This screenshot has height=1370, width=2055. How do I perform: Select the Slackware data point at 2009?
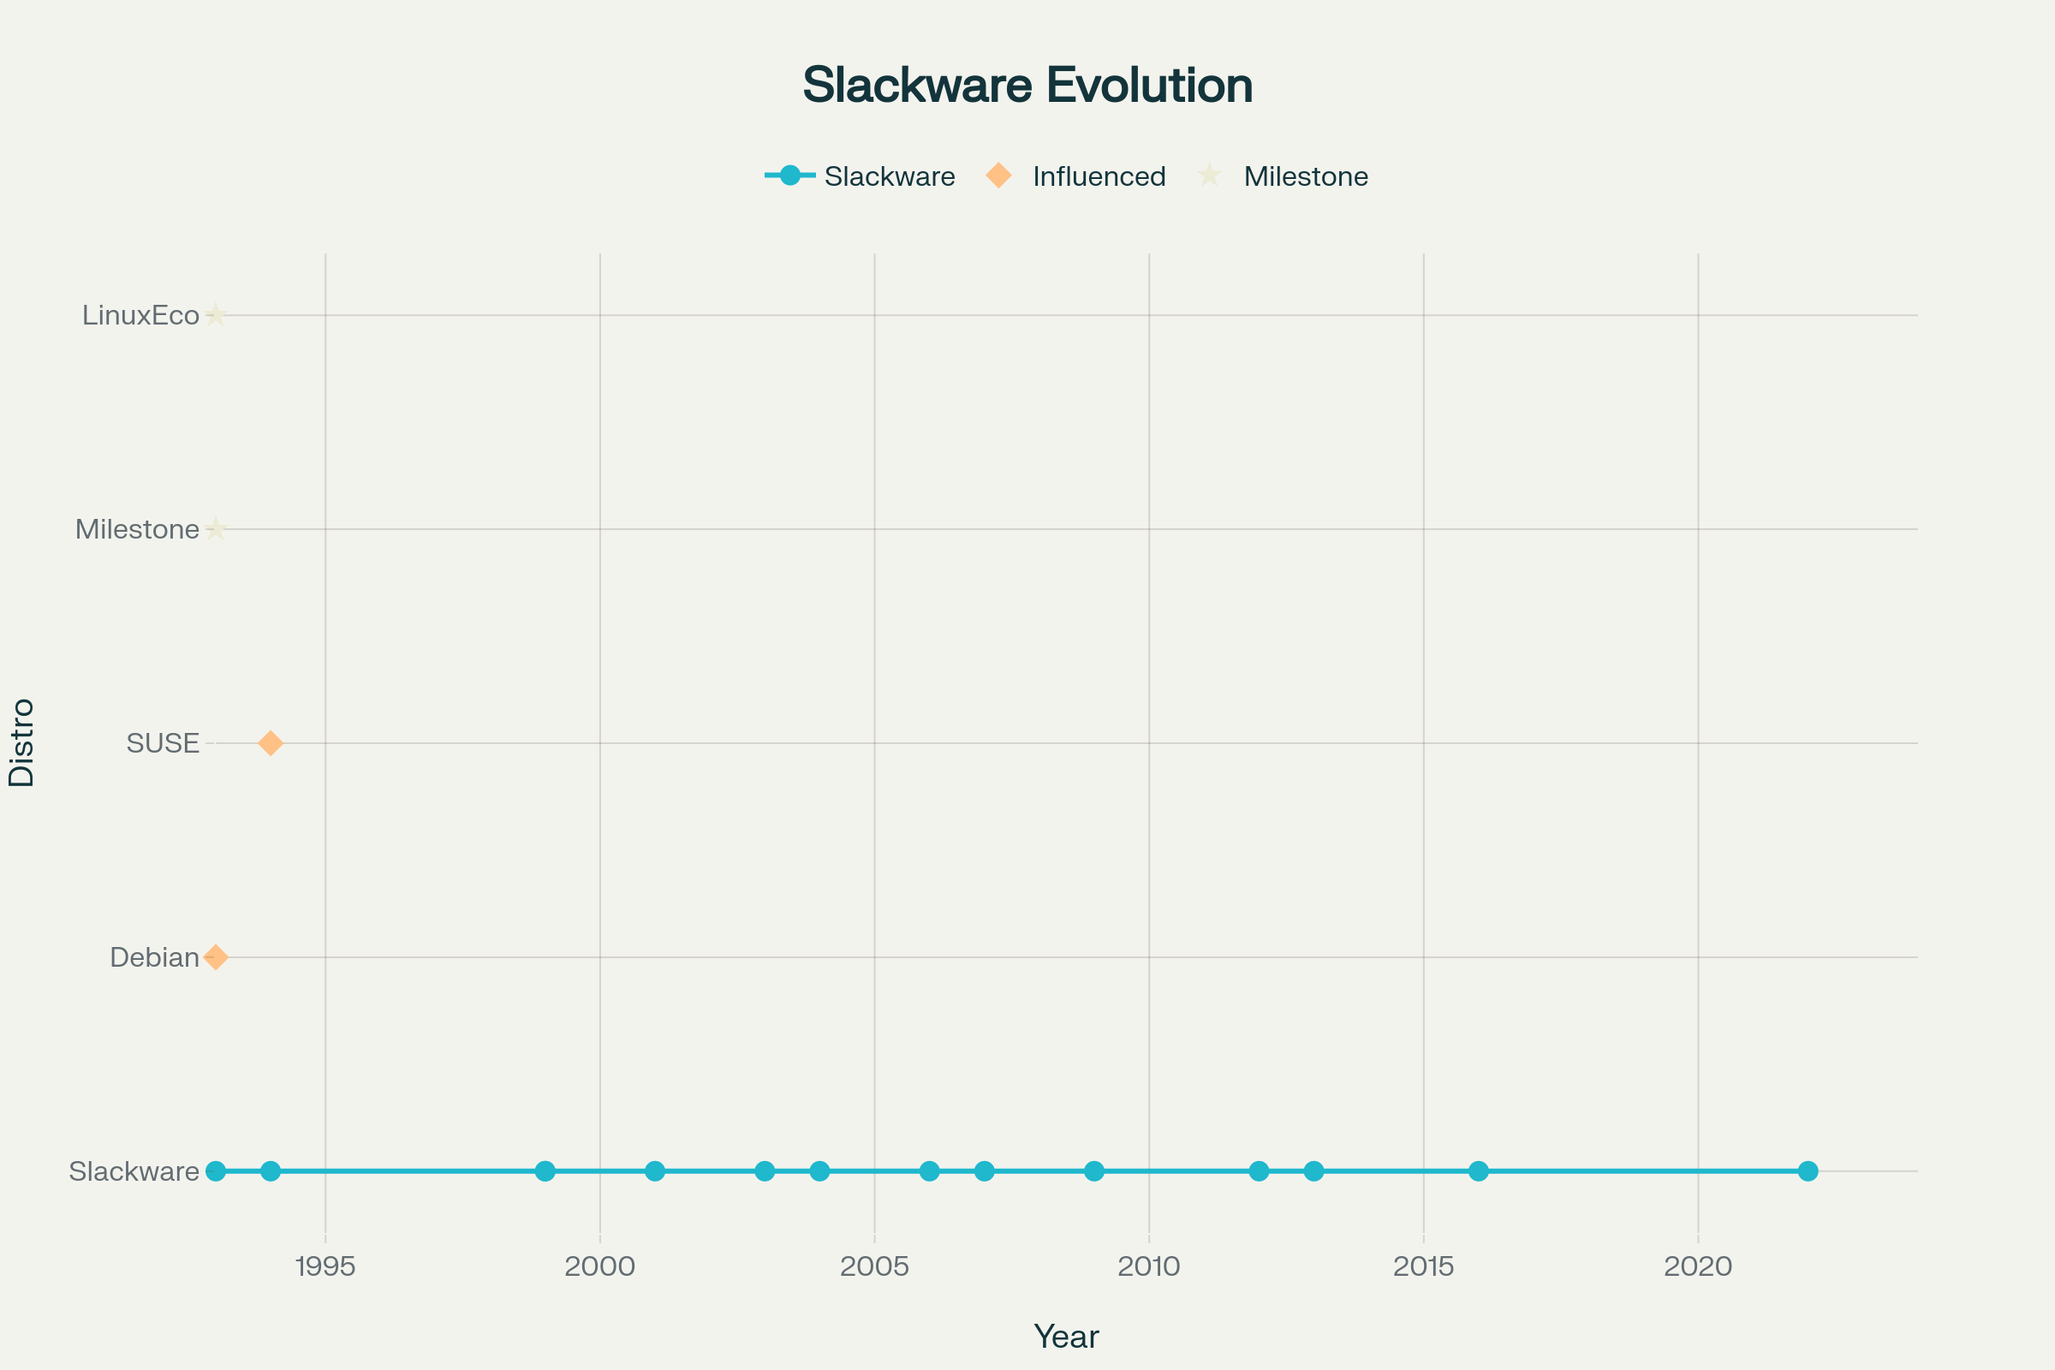1094,1170
